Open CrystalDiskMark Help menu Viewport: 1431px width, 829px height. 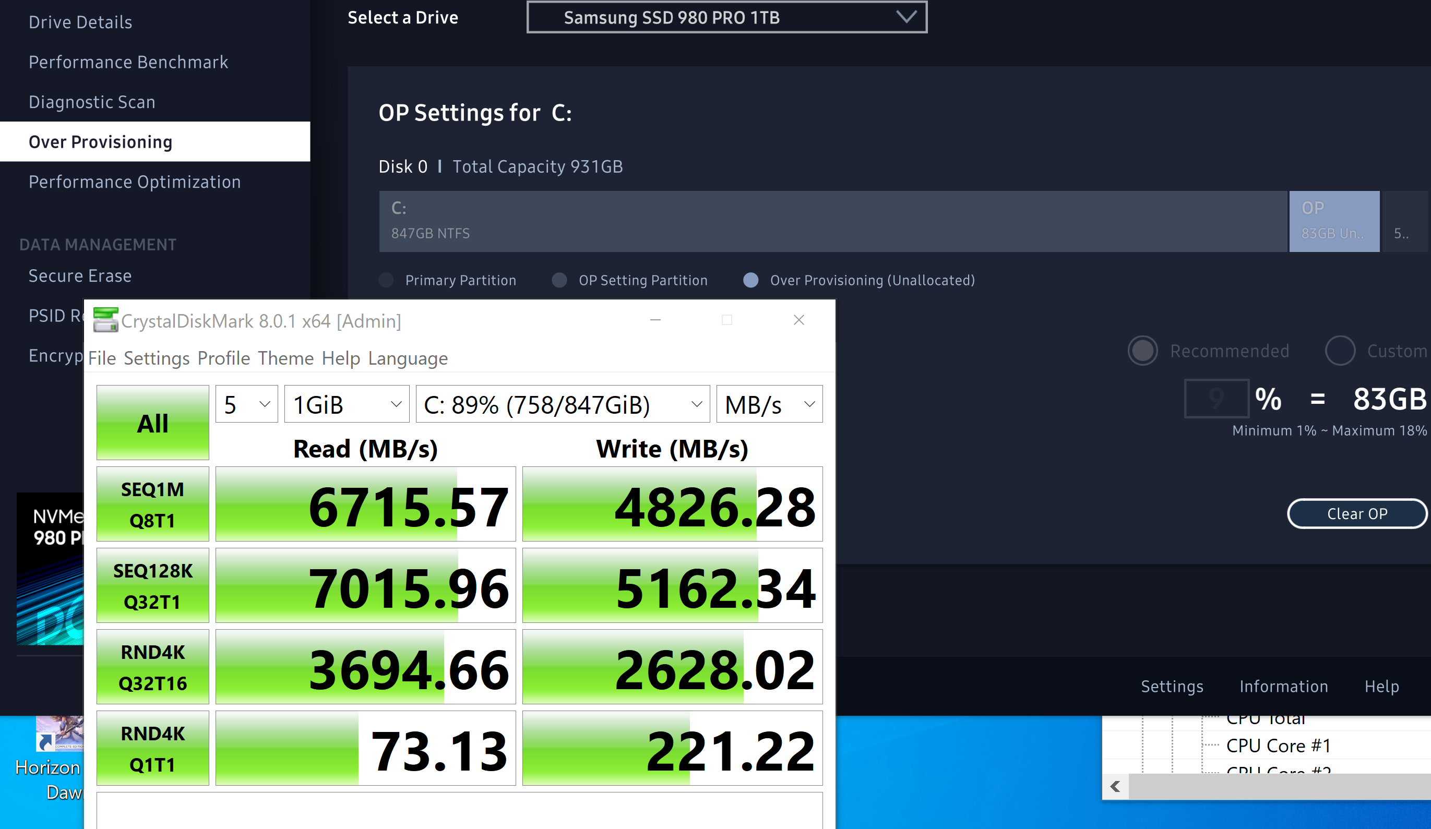(341, 358)
